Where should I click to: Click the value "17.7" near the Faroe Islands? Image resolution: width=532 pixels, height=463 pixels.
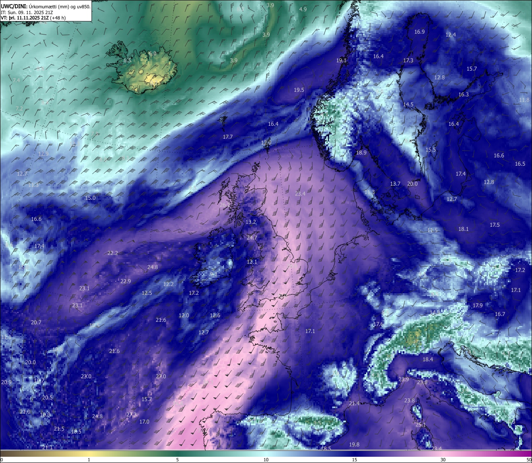tap(228, 137)
